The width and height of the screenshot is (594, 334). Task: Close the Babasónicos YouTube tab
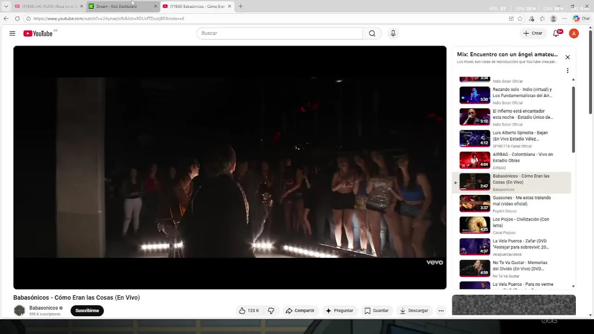[229, 6]
